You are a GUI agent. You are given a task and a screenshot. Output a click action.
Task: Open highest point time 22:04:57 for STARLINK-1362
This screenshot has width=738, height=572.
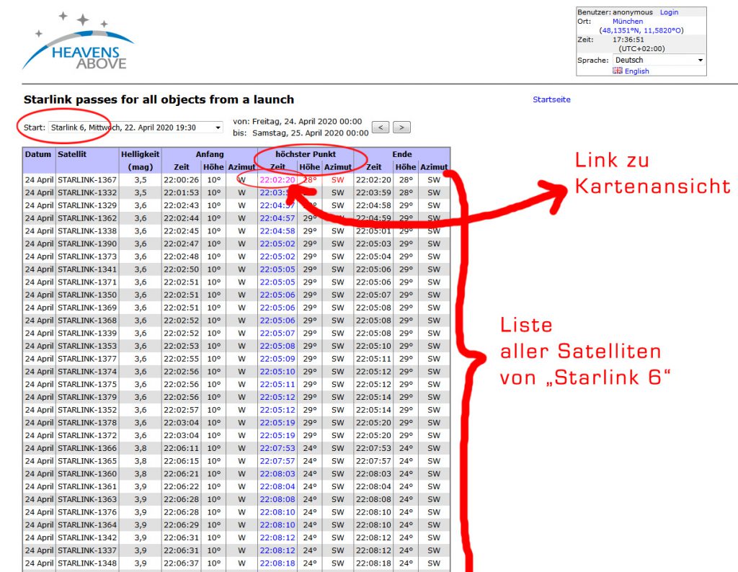(x=277, y=218)
